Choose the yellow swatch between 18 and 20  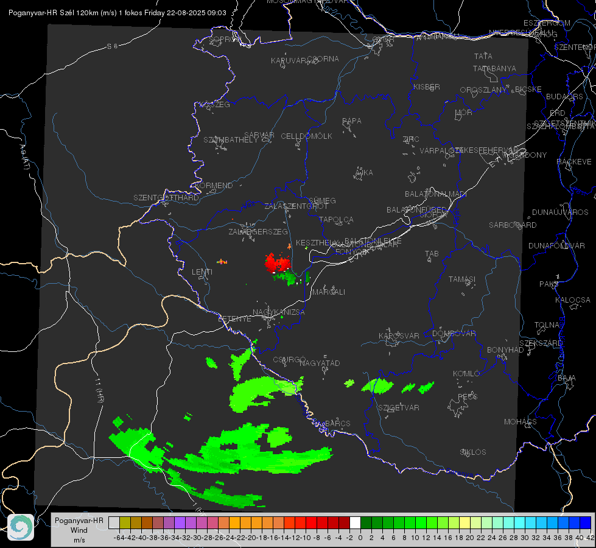465,523
